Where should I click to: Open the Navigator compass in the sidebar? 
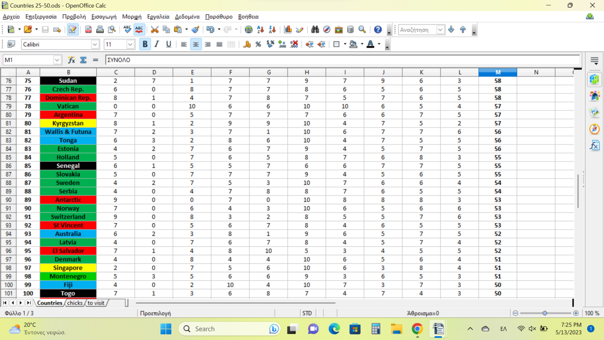click(x=594, y=129)
